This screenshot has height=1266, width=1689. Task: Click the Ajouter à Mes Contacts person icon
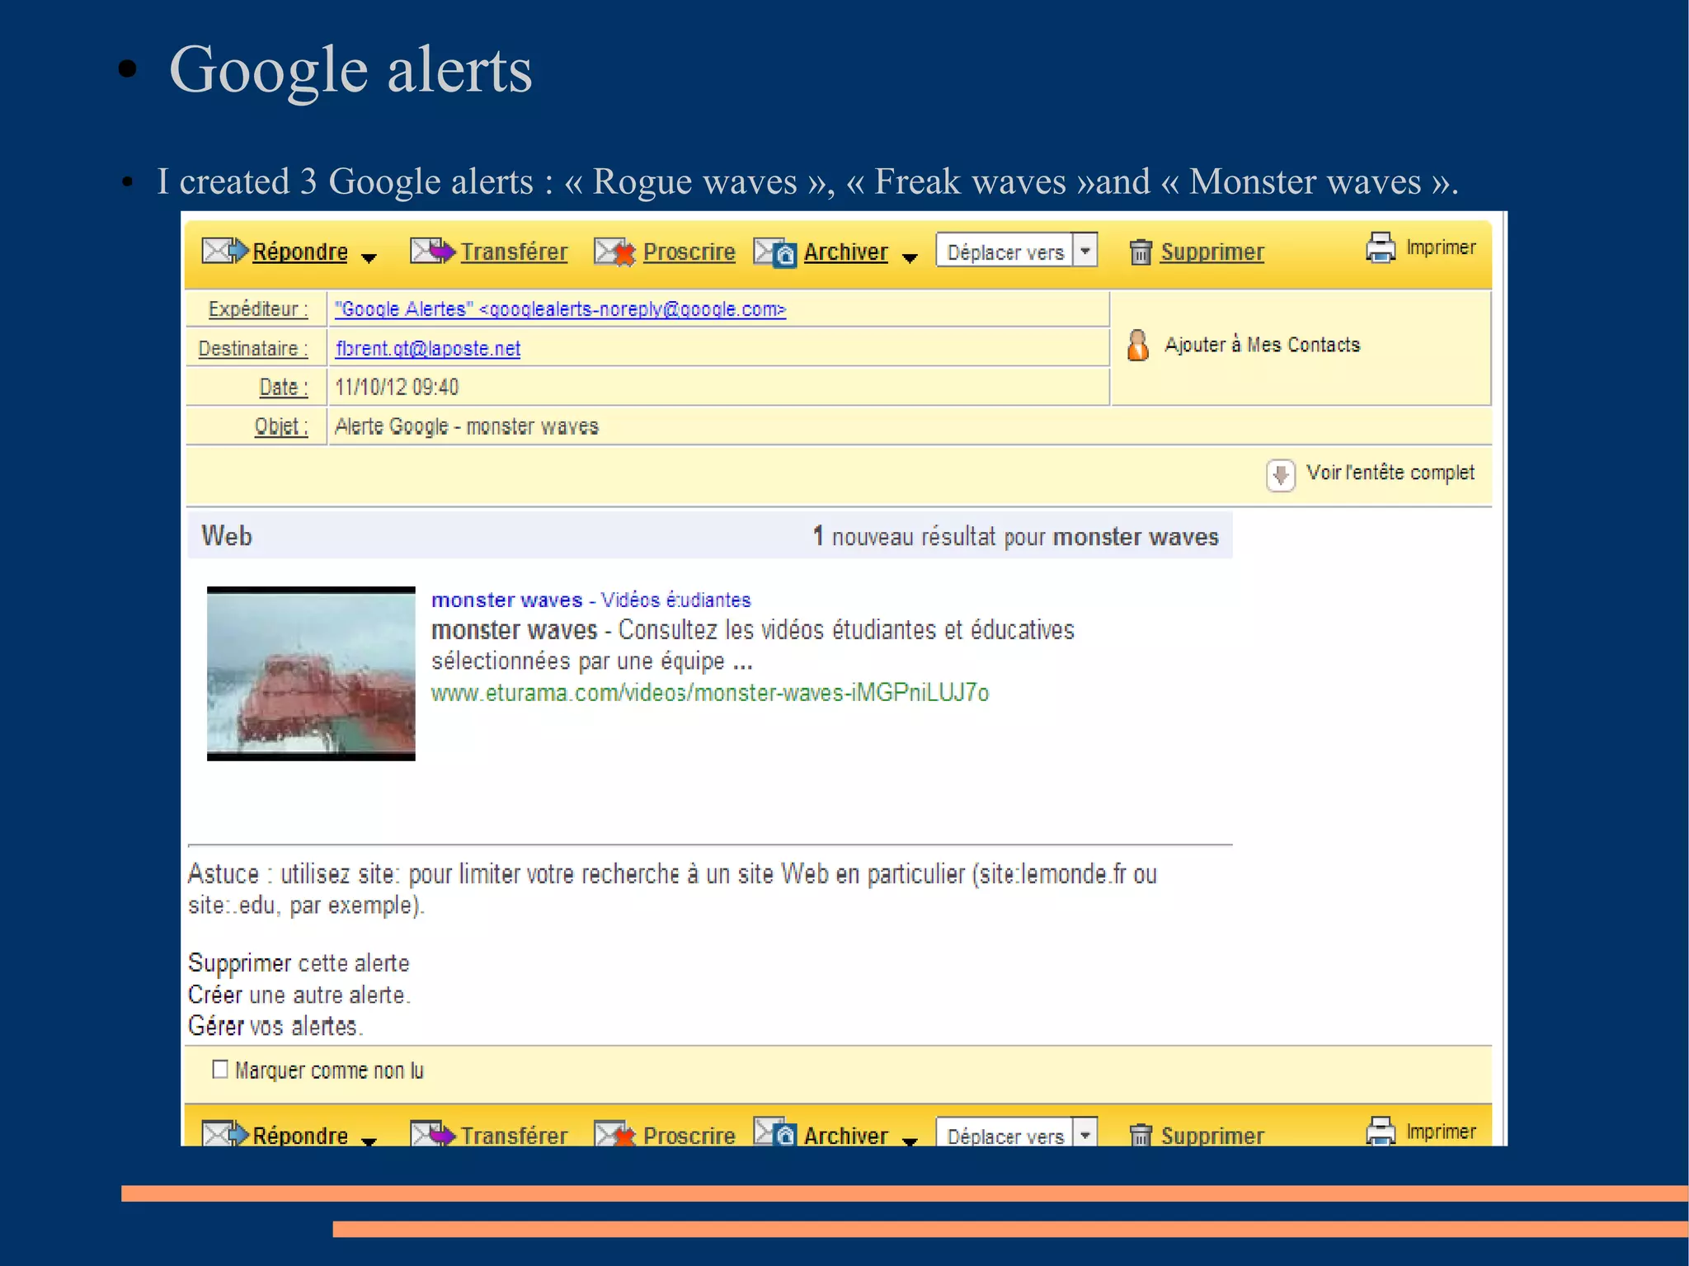[1138, 345]
